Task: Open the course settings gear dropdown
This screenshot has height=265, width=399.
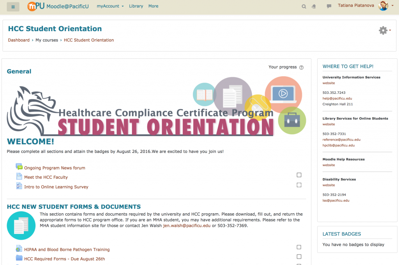Action: (x=385, y=30)
